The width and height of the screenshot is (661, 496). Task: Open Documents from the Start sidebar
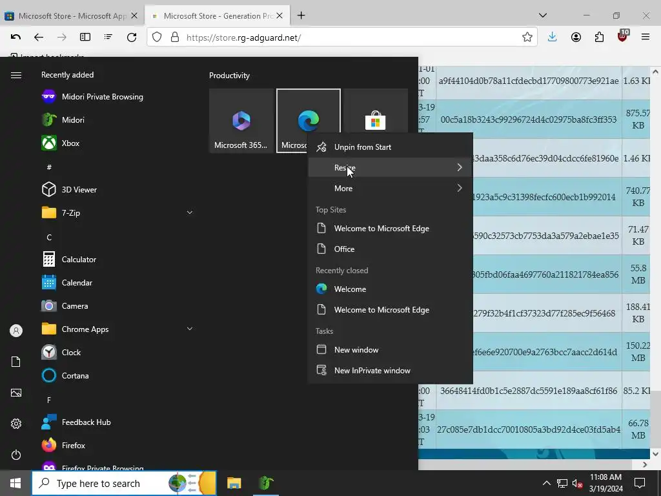pyautogui.click(x=16, y=362)
